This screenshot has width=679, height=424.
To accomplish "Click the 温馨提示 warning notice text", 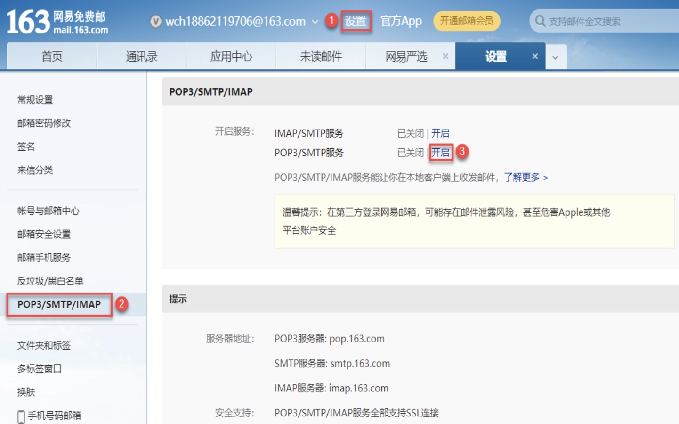I will click(446, 221).
